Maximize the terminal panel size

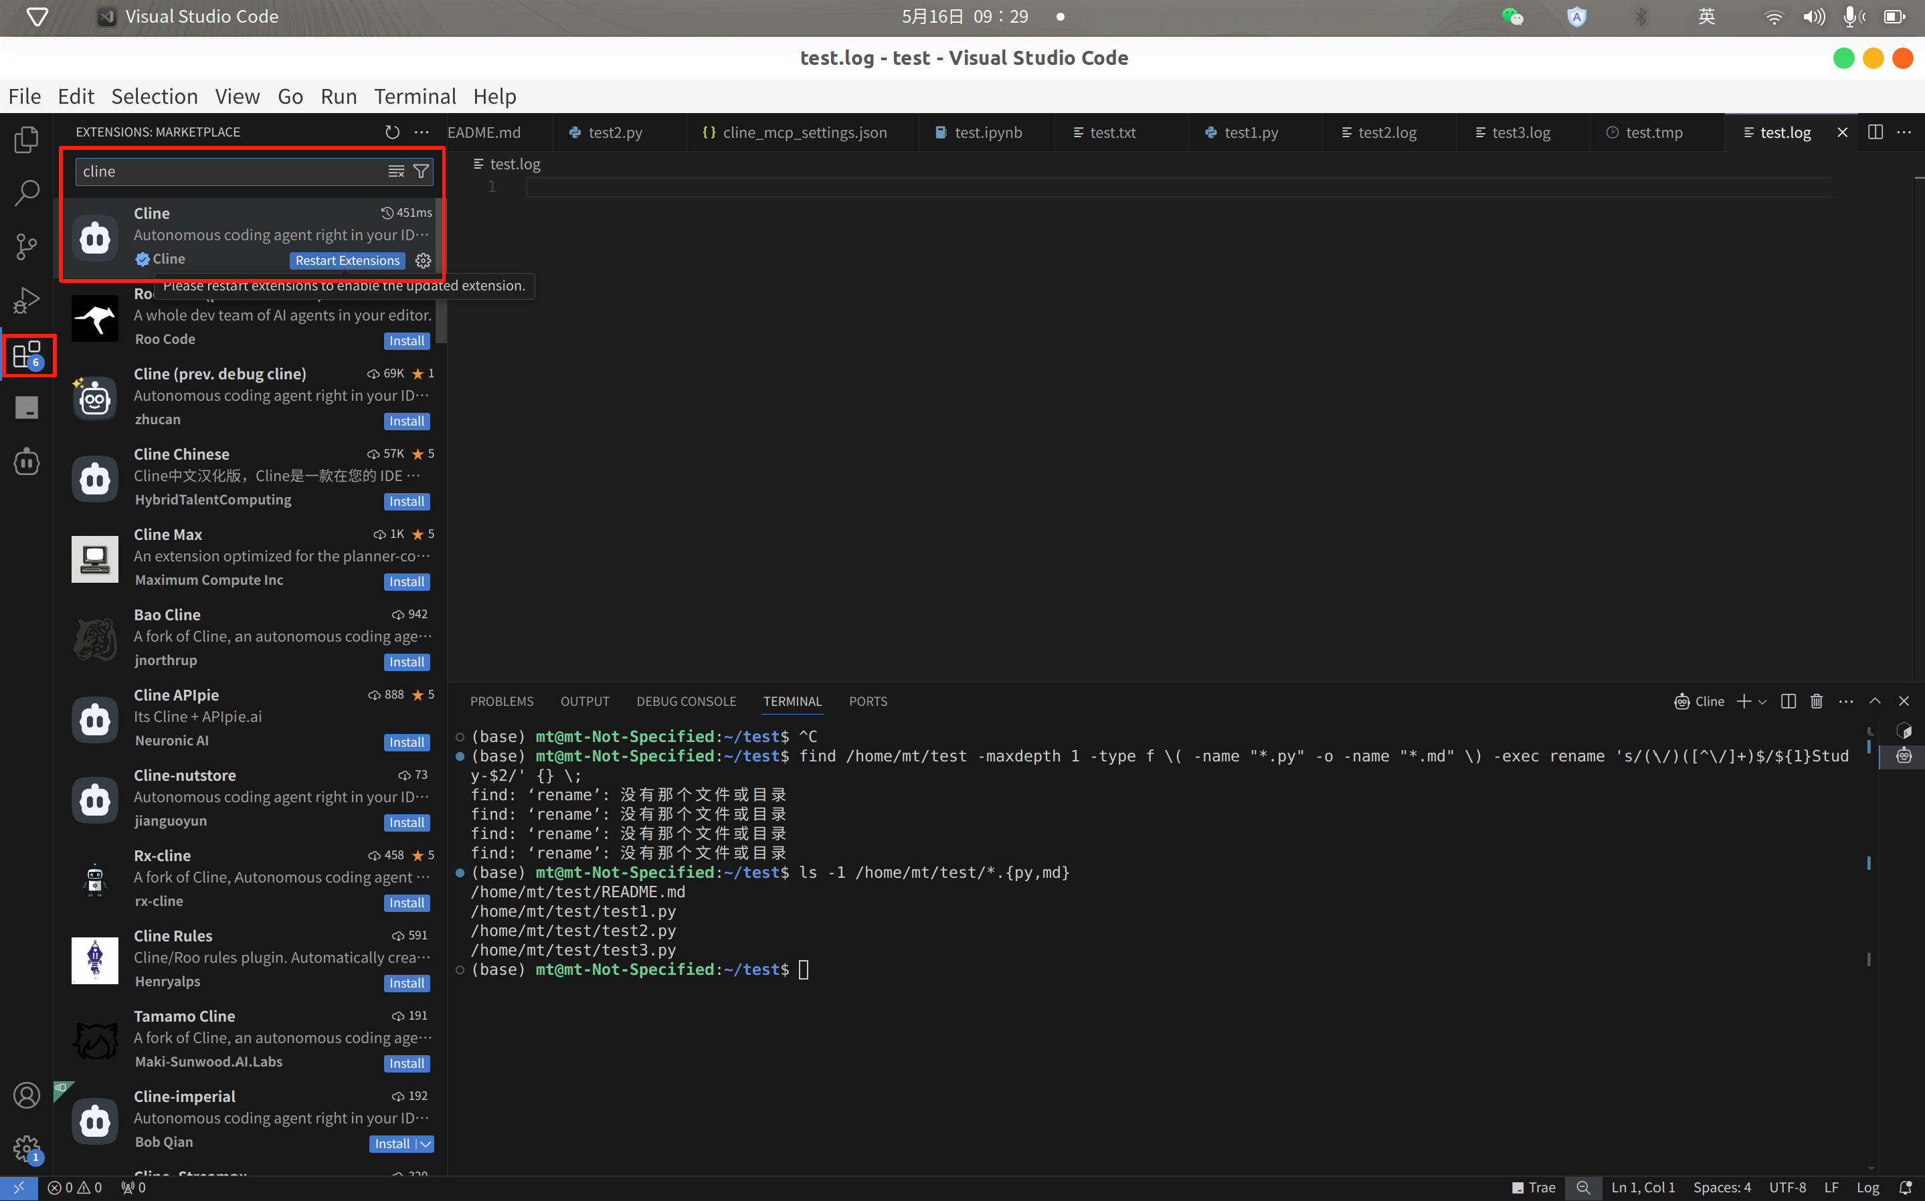(1874, 701)
